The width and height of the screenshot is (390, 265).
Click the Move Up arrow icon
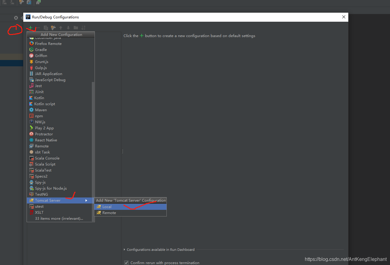(61, 28)
